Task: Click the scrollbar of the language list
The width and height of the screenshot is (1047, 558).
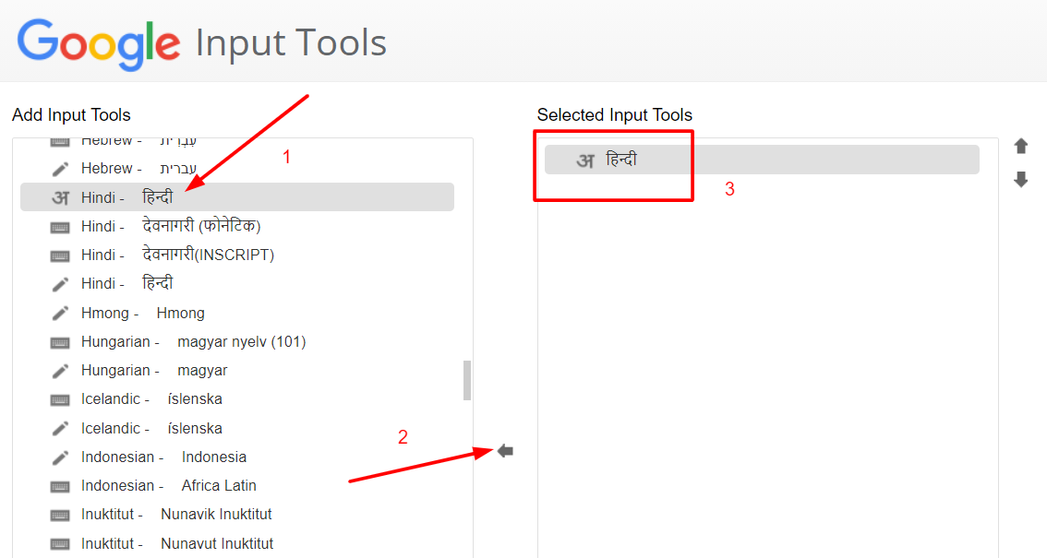Action: (x=465, y=379)
